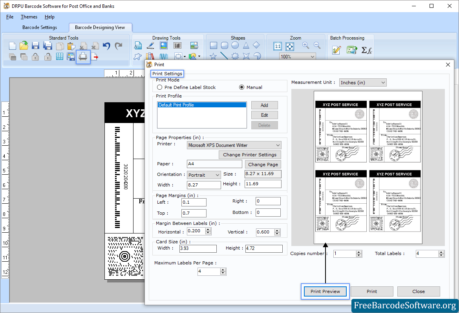
Task: Click the Card Size Height field
Action: [x=264, y=248]
